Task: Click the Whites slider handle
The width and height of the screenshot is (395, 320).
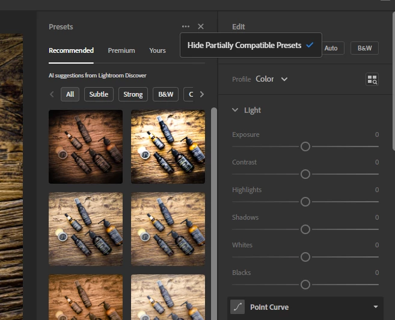Action: [305, 257]
